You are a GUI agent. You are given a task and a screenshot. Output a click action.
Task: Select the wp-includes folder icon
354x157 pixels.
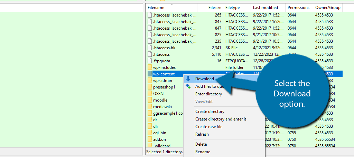(x=150, y=67)
